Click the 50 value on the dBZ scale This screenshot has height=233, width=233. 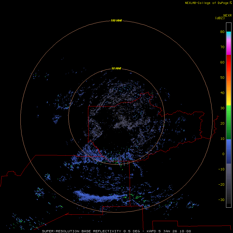(222, 78)
